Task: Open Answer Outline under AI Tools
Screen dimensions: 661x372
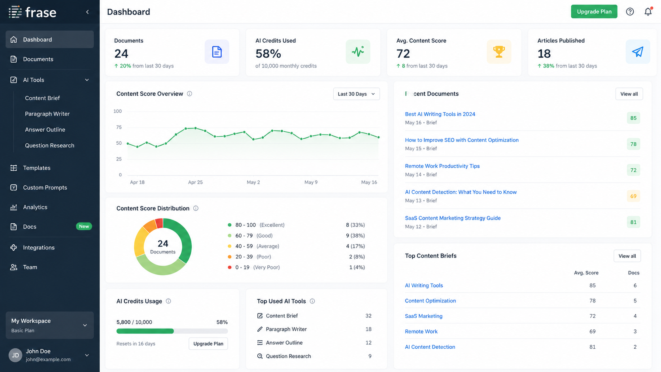Action: [45, 130]
